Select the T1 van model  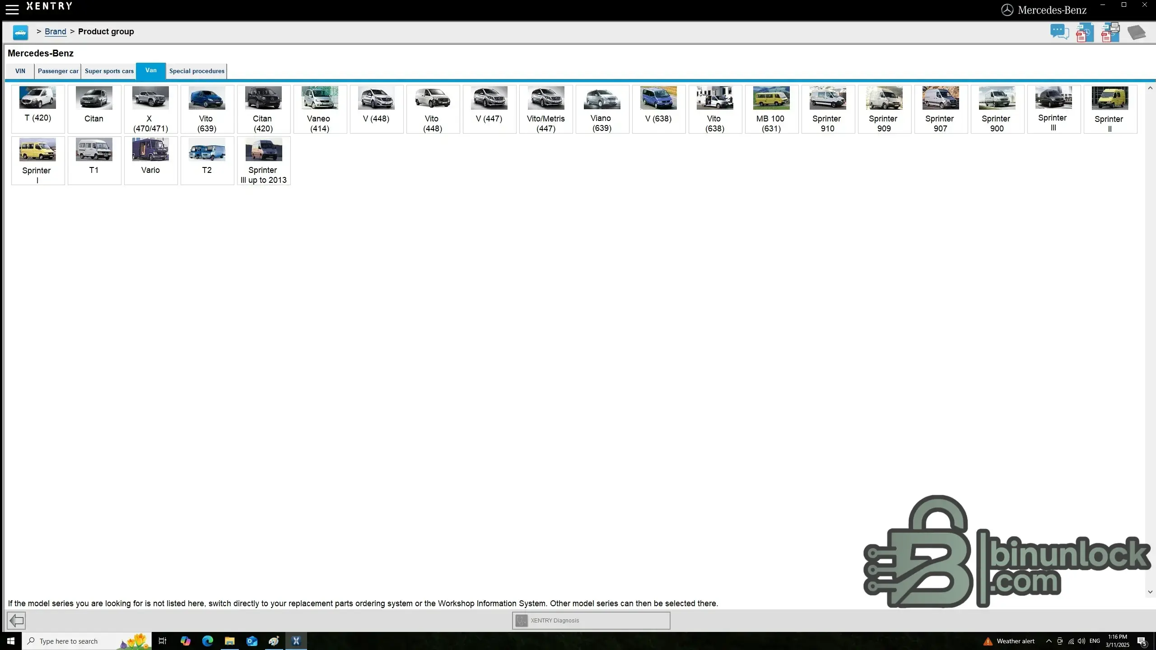(94, 161)
